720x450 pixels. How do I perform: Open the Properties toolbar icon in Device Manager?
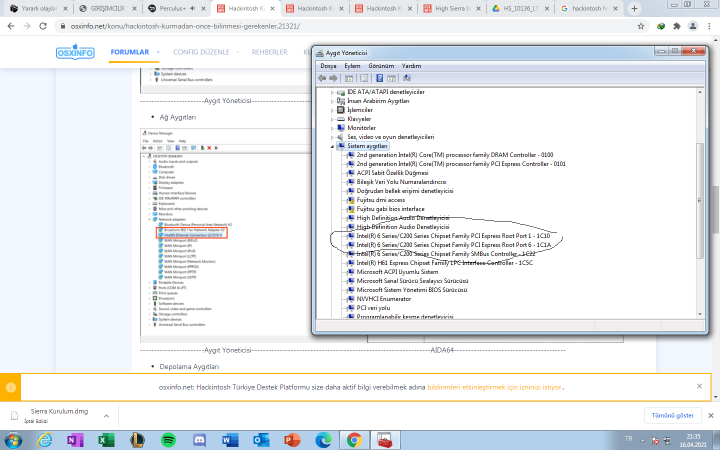(364, 78)
